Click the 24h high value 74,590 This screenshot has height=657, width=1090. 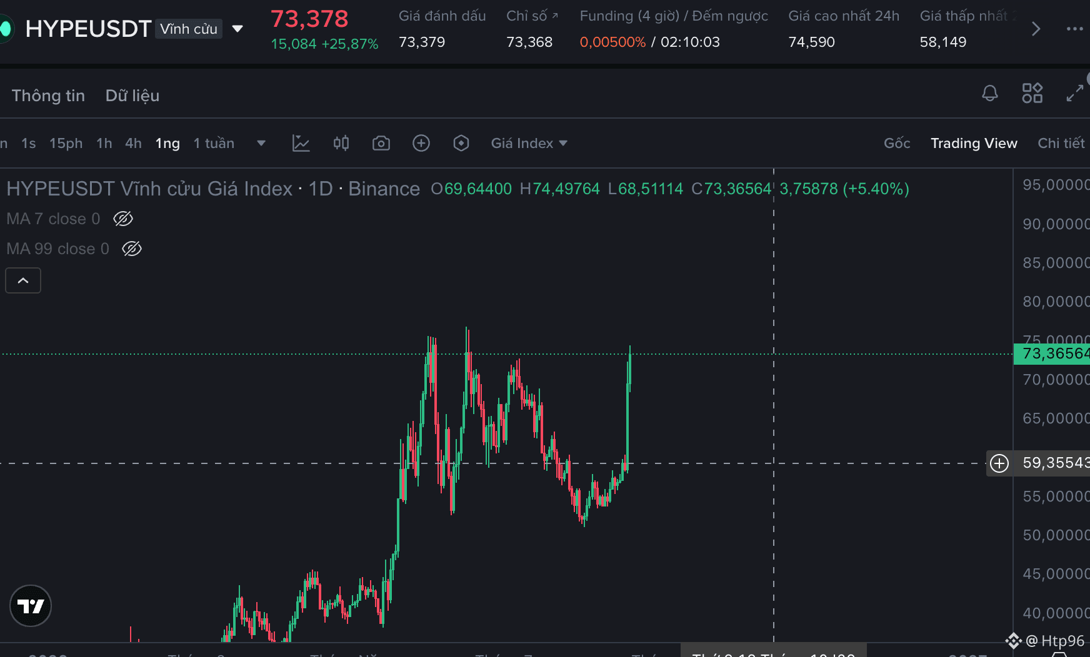point(811,42)
